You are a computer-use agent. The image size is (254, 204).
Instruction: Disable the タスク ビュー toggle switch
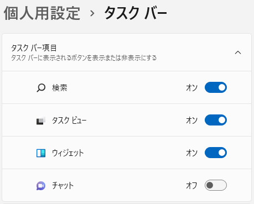(216, 120)
